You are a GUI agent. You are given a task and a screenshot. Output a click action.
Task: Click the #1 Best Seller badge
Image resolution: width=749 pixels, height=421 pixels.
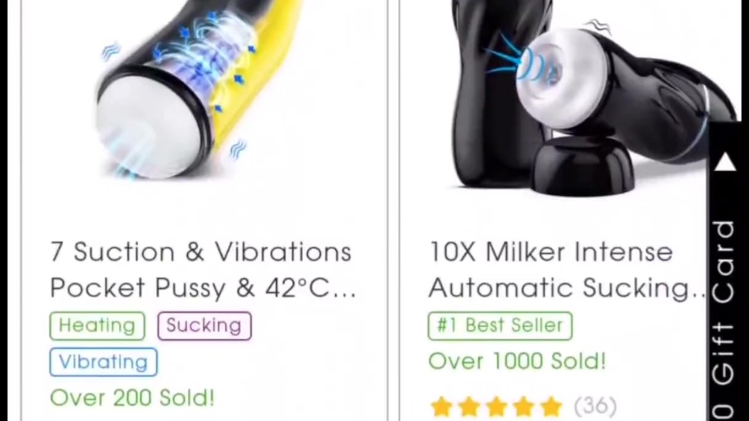[500, 326]
